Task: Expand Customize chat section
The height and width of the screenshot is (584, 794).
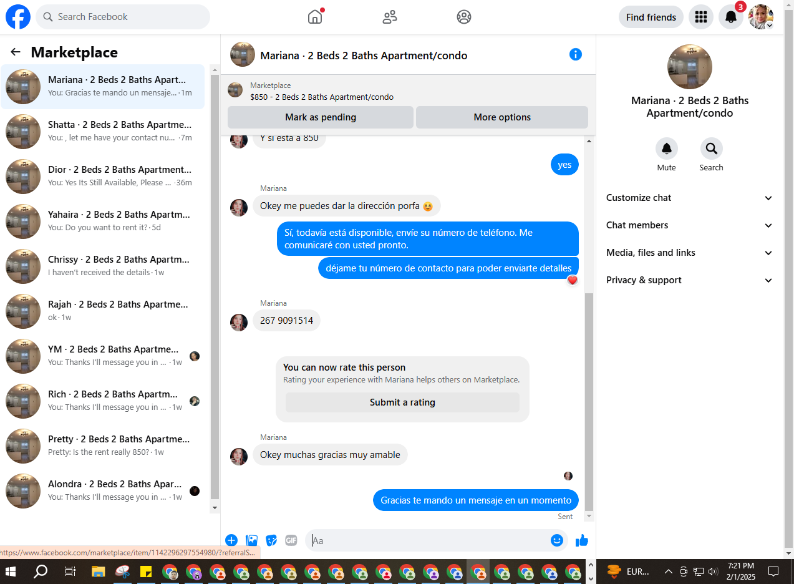Action: click(690, 198)
